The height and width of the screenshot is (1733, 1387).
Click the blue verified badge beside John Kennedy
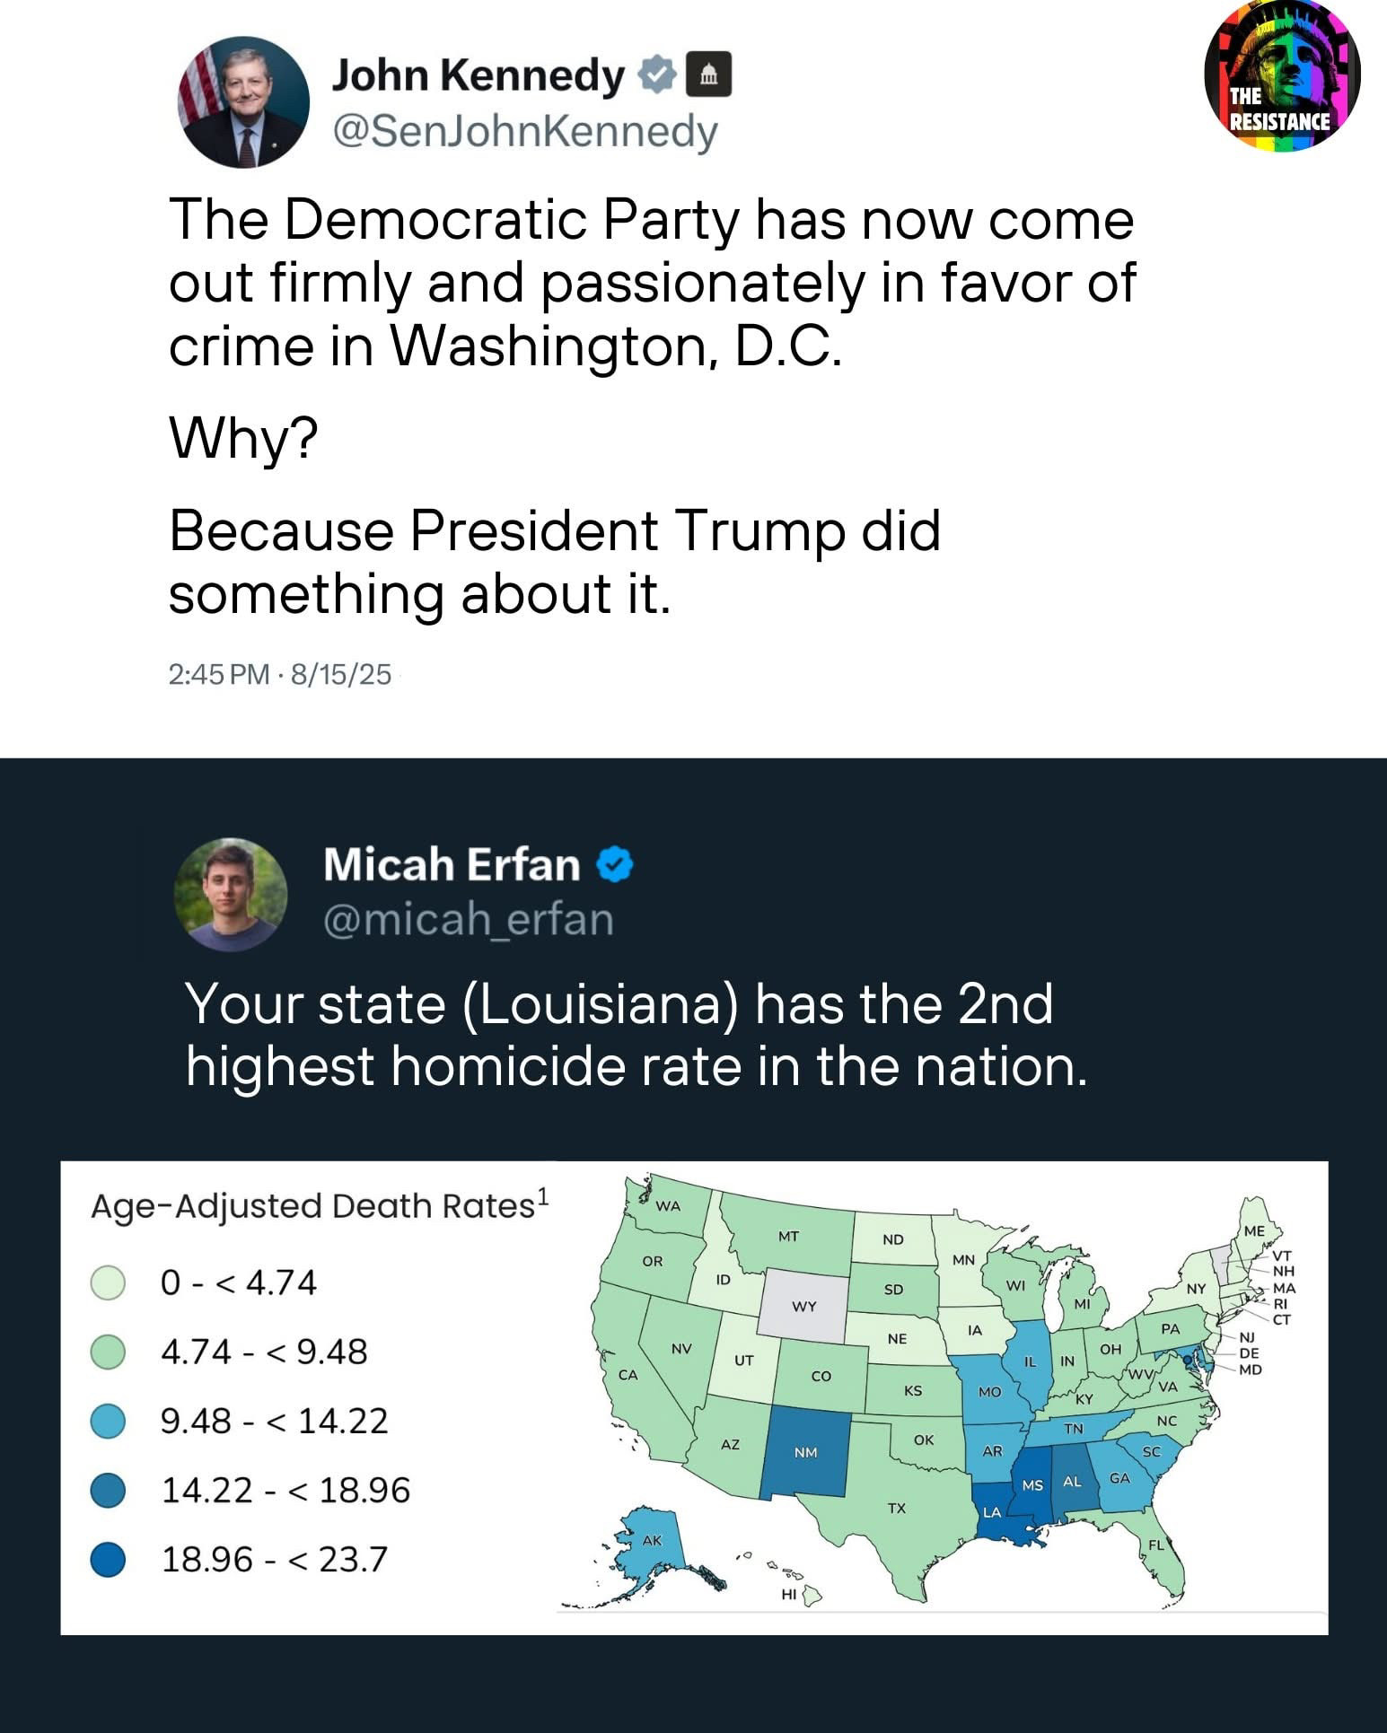[x=657, y=74]
